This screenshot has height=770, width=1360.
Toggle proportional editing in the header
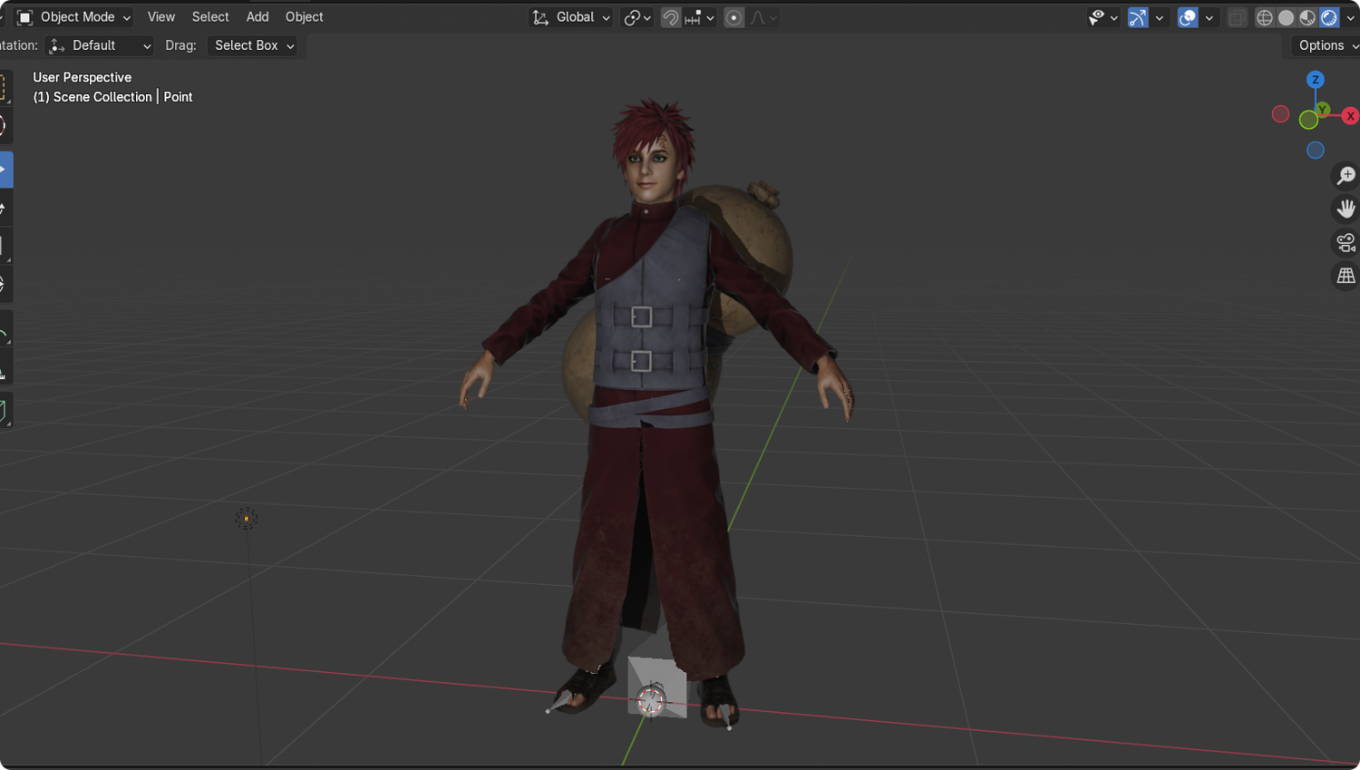pyautogui.click(x=733, y=17)
